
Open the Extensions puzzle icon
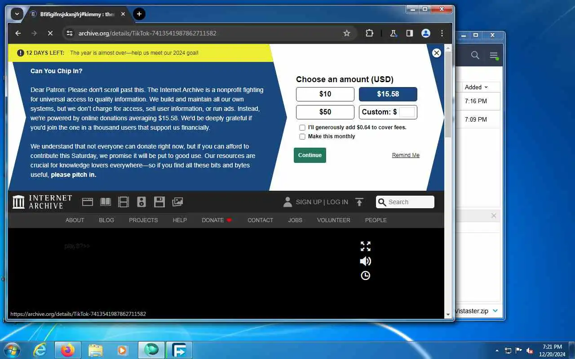point(369,33)
